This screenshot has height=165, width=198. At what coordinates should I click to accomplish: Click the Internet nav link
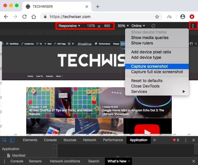pyautogui.click(x=49, y=76)
